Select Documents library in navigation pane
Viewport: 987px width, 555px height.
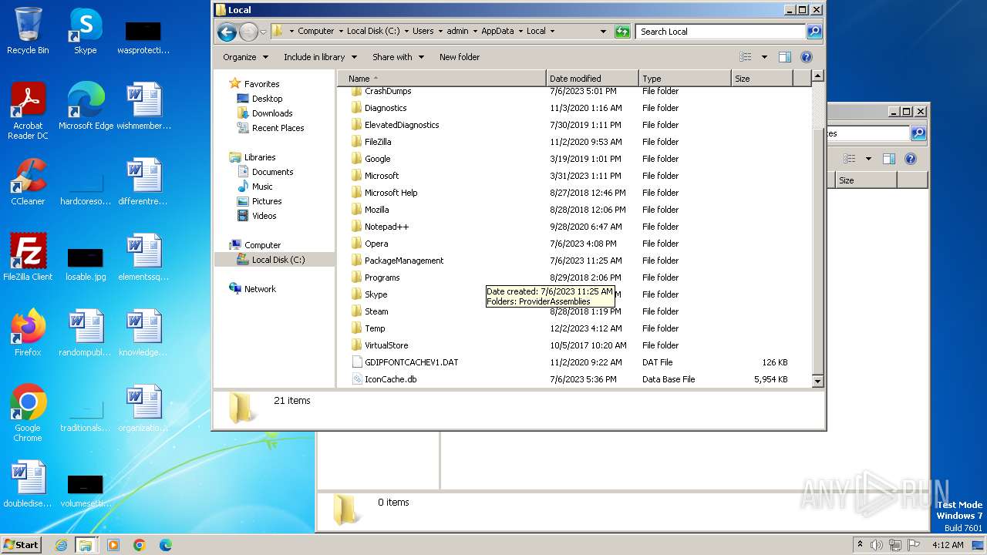pyautogui.click(x=272, y=172)
